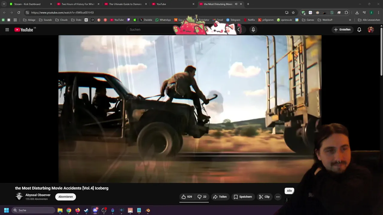This screenshot has height=215, width=383.
Task: Click the Teilen share button
Action: (x=220, y=197)
